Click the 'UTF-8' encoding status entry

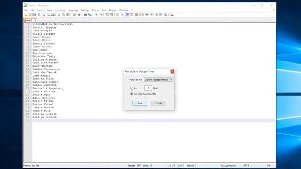[246, 166]
